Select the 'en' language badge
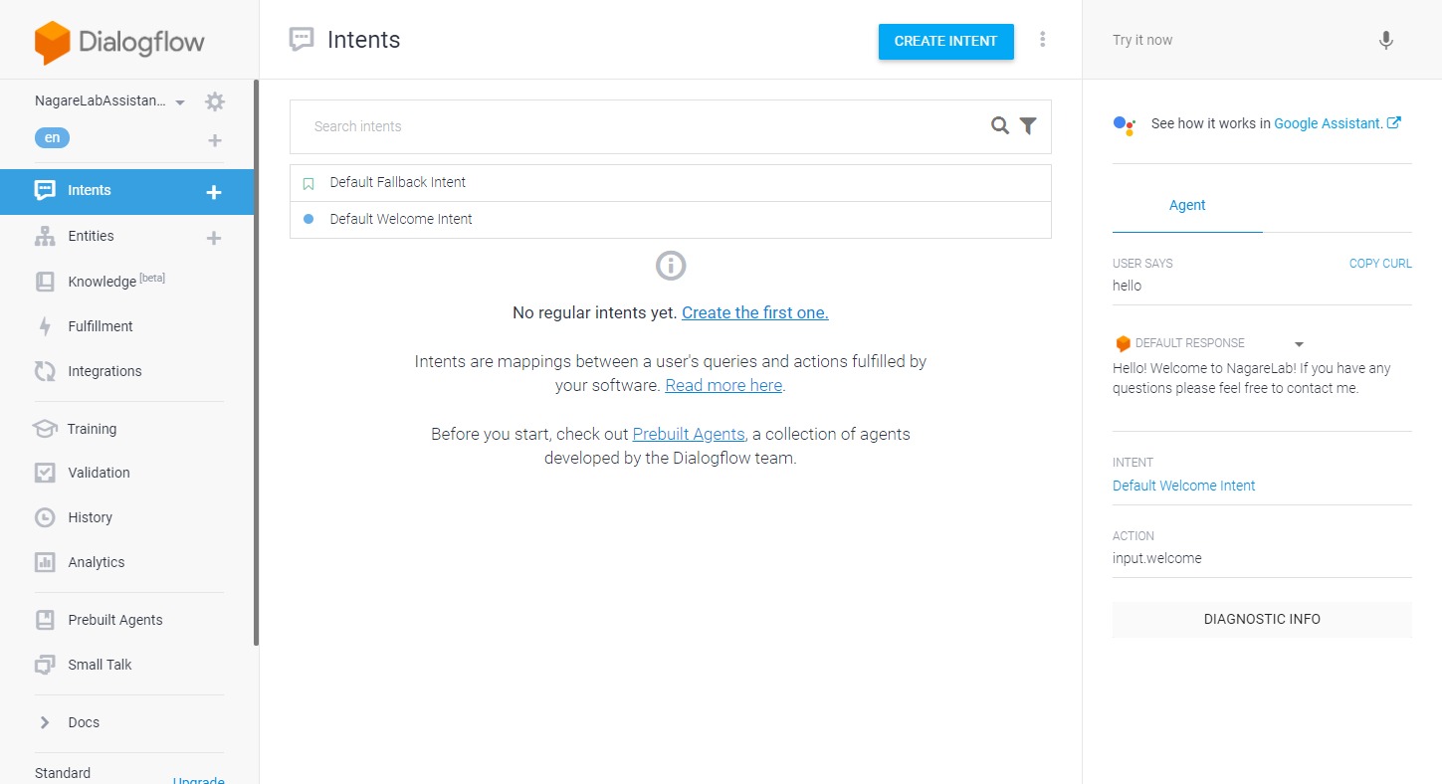Screen dimensions: 1442x784 [x=52, y=138]
